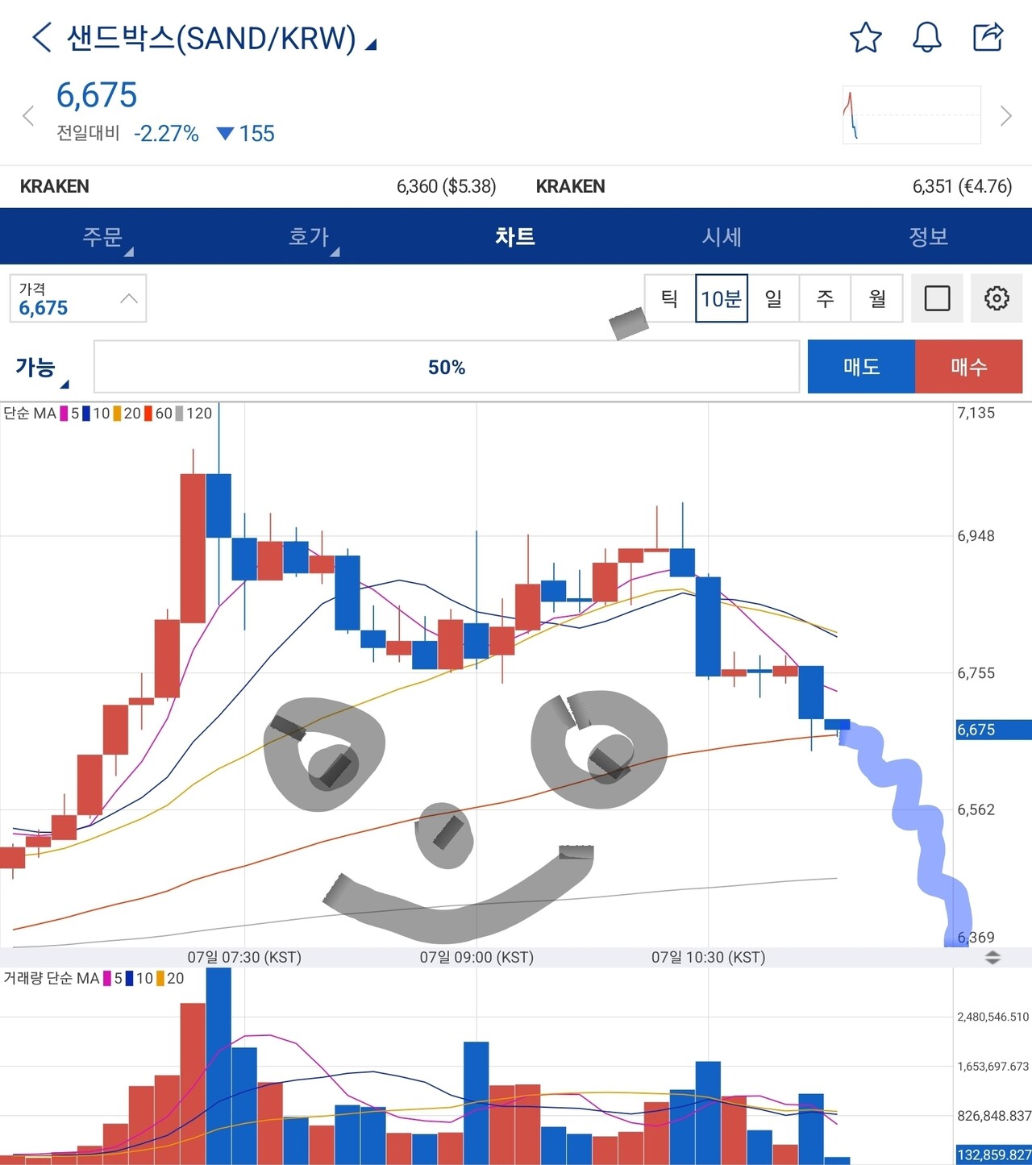Tap the share icon
1032x1165 pixels.
988,38
